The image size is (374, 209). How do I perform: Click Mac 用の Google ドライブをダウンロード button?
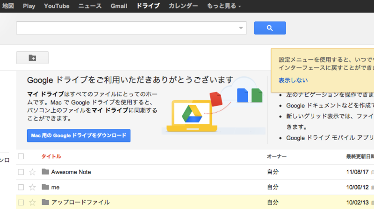tap(79, 135)
